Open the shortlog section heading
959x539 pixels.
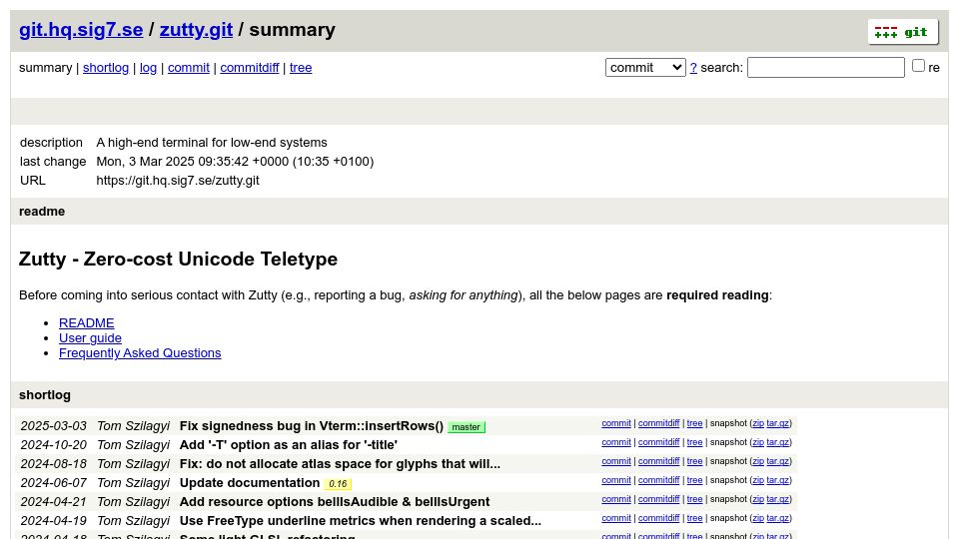coord(45,395)
